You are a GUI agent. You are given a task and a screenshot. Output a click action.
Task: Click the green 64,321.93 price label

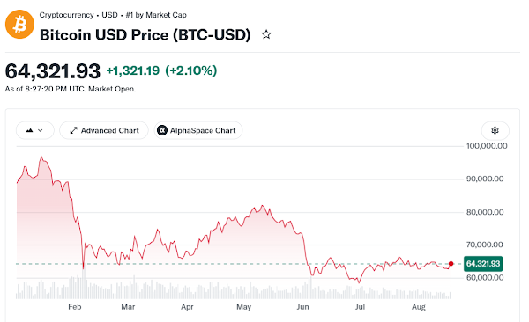coord(483,263)
